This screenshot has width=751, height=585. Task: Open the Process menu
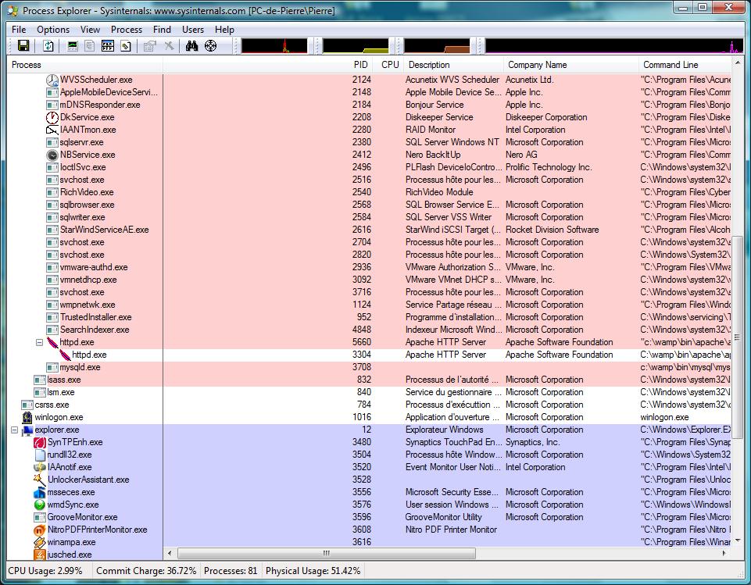pyautogui.click(x=127, y=30)
